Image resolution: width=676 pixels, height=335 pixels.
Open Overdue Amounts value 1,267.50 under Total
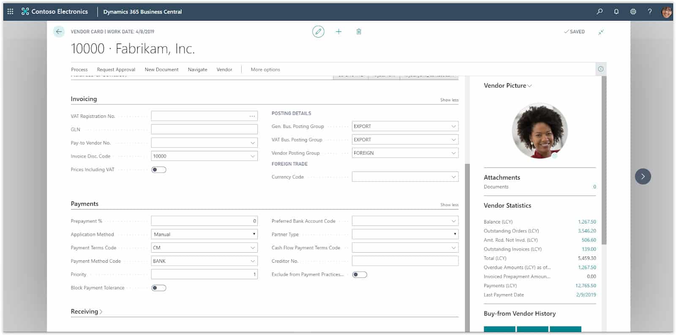(587, 267)
